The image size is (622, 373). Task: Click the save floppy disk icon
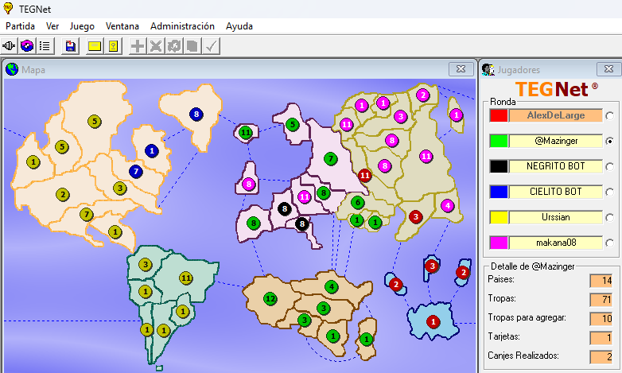71,46
